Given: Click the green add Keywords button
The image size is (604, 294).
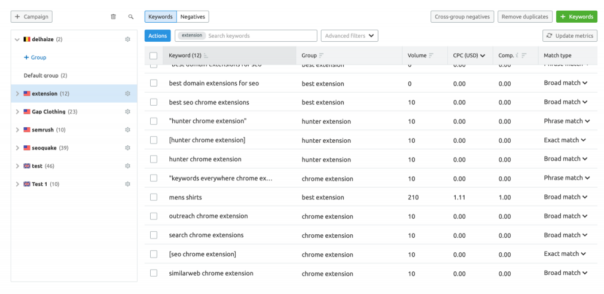Looking at the screenshot, I should (576, 17).
